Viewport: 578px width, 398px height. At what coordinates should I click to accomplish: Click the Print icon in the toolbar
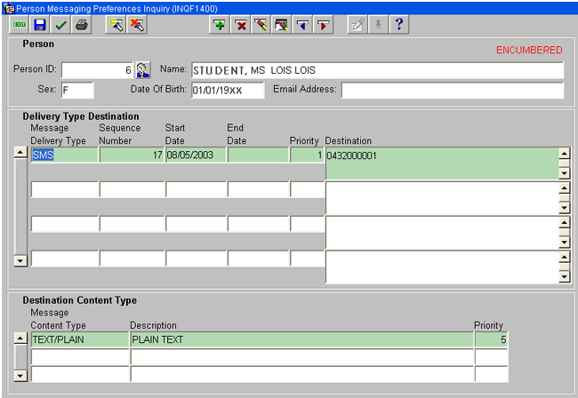coord(81,25)
